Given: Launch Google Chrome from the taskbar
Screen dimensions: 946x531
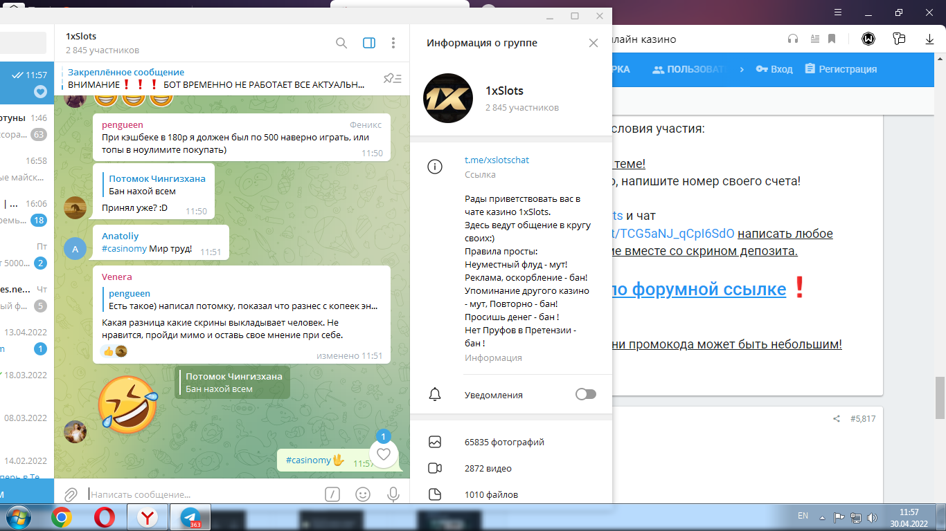Looking at the screenshot, I should tap(61, 517).
